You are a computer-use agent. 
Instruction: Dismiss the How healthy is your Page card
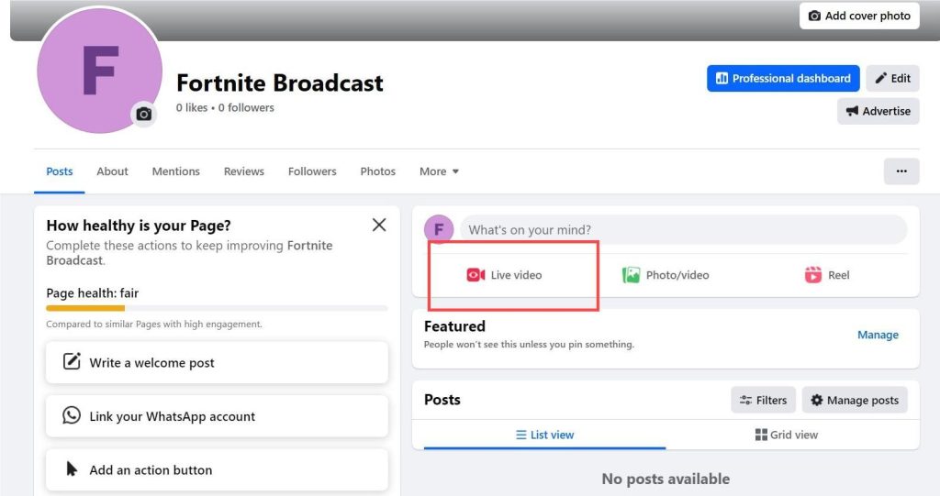tap(379, 225)
